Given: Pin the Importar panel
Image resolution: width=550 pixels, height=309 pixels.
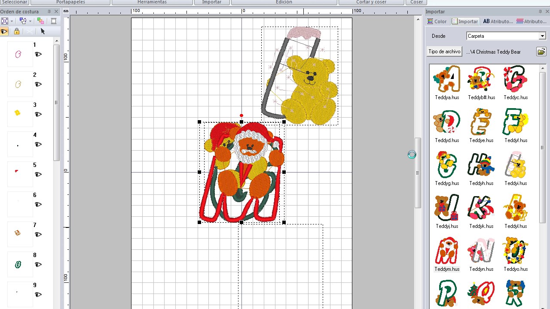Looking at the screenshot, I should pyautogui.click(x=540, y=12).
